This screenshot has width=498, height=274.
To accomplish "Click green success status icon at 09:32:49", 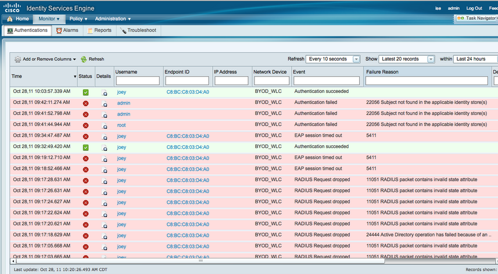I will click(x=85, y=147).
